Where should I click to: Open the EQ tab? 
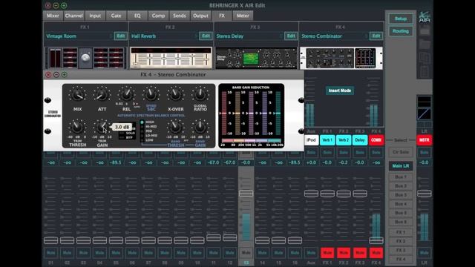pyautogui.click(x=137, y=16)
